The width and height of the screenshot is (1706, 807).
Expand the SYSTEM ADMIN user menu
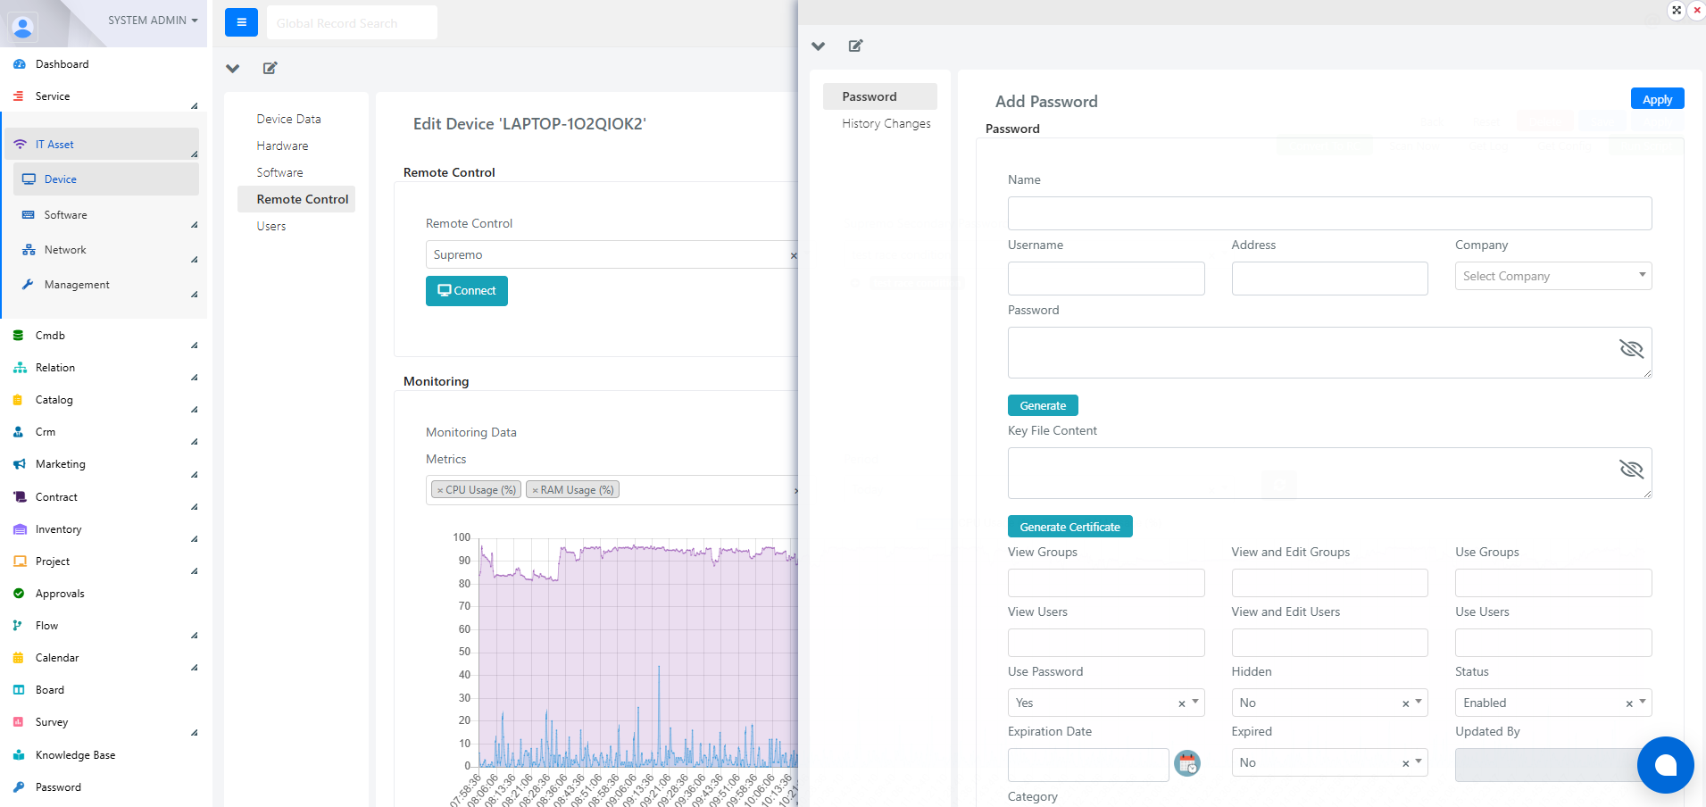tap(153, 20)
